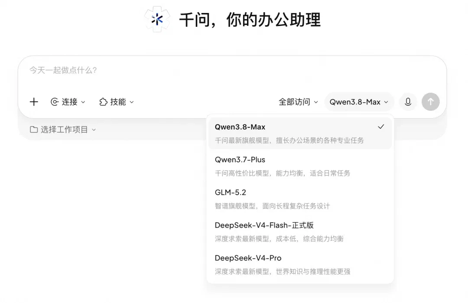Click description 智谱旗舰模型，面向长程复杂任务设计
468x303 pixels.
pos(272,206)
